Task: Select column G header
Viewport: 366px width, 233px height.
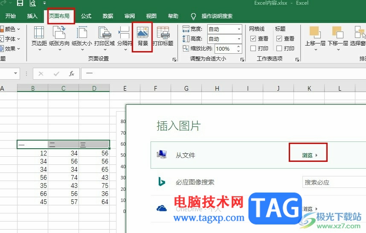Action: [x=186, y=88]
